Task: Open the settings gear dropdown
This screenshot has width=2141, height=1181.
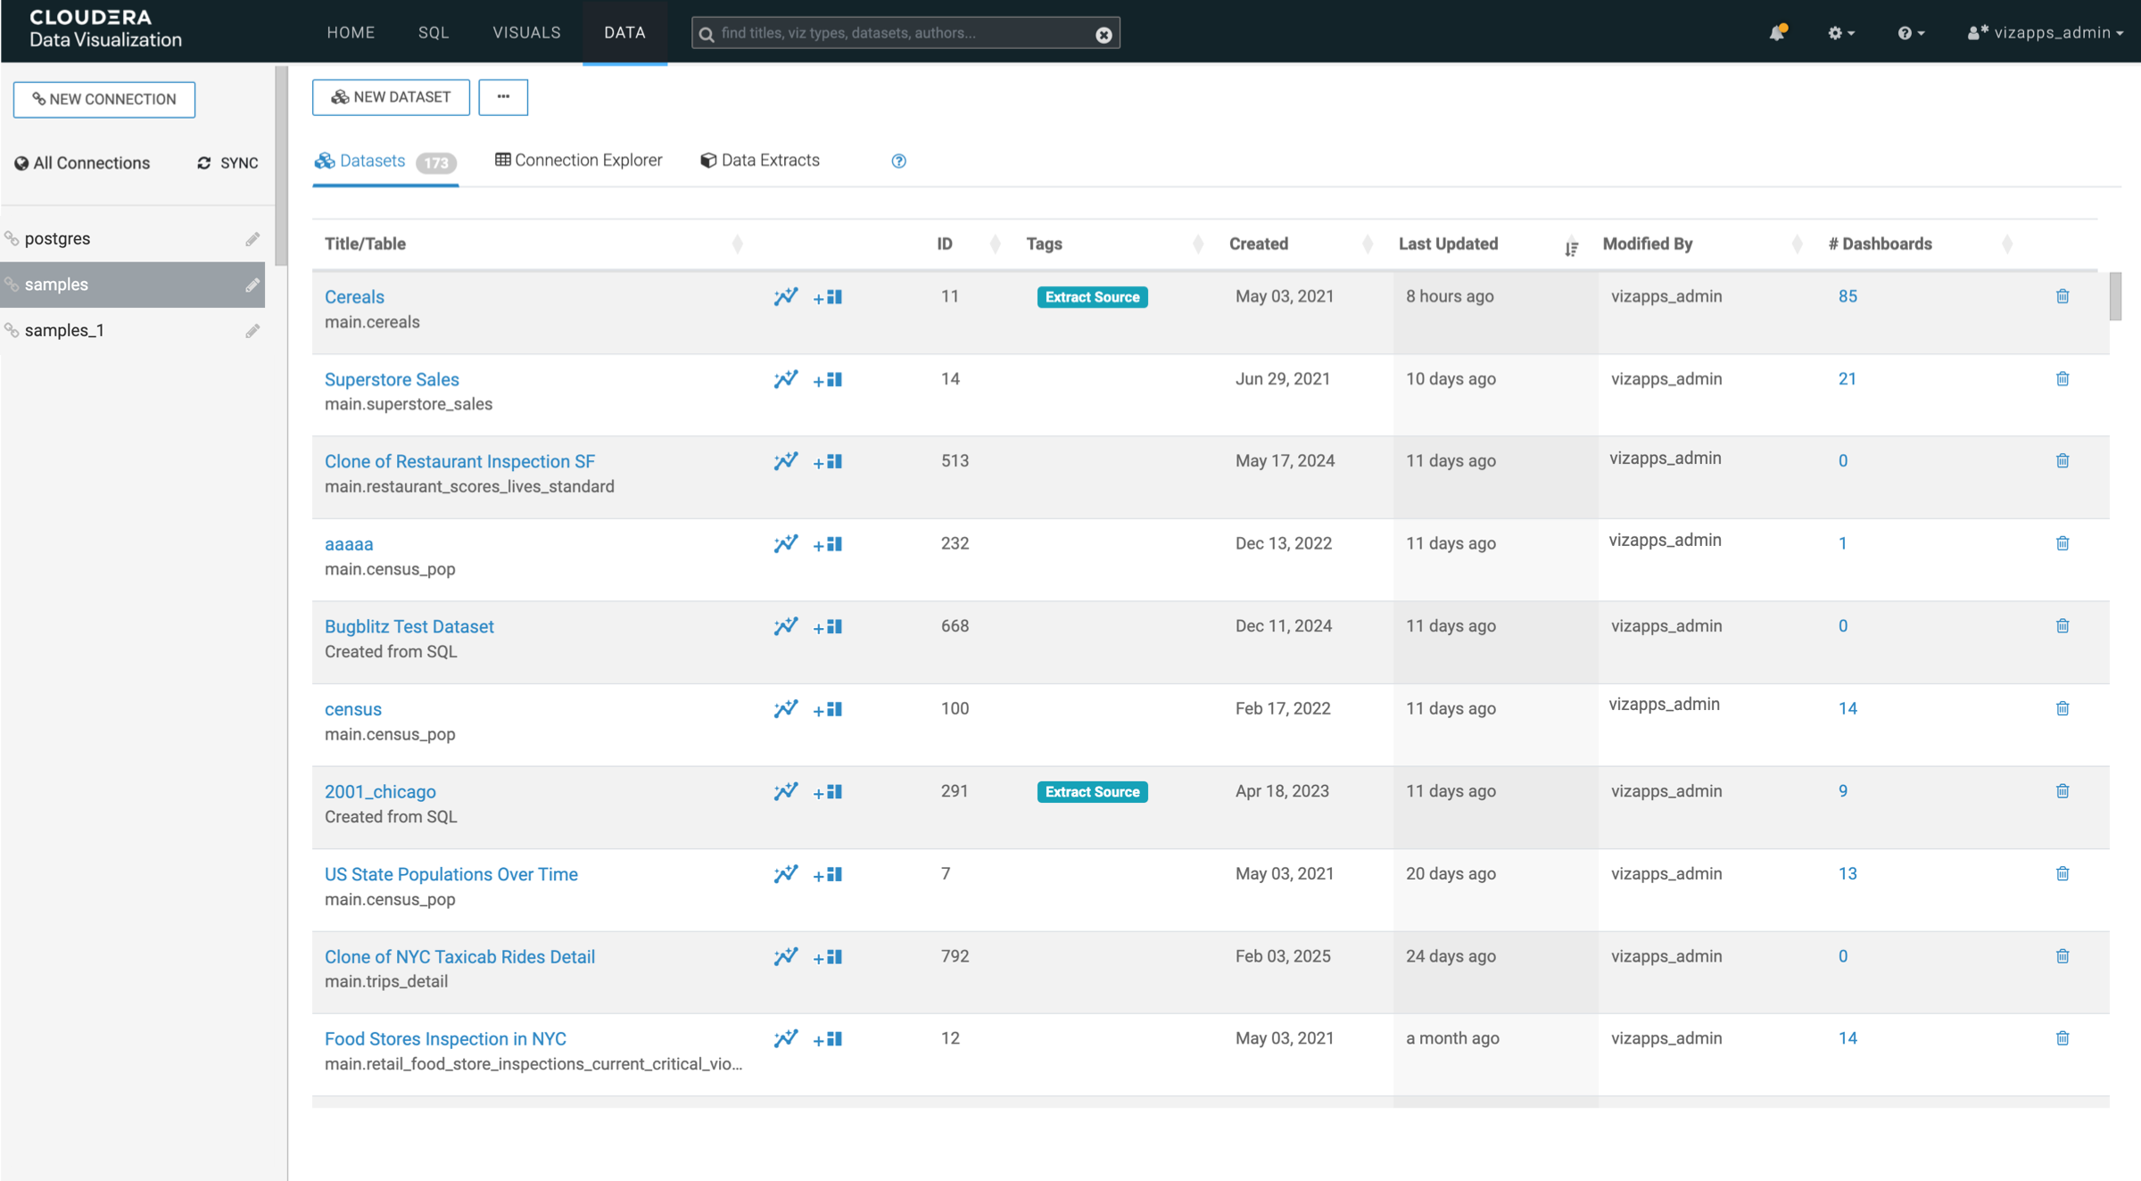Action: [1840, 33]
